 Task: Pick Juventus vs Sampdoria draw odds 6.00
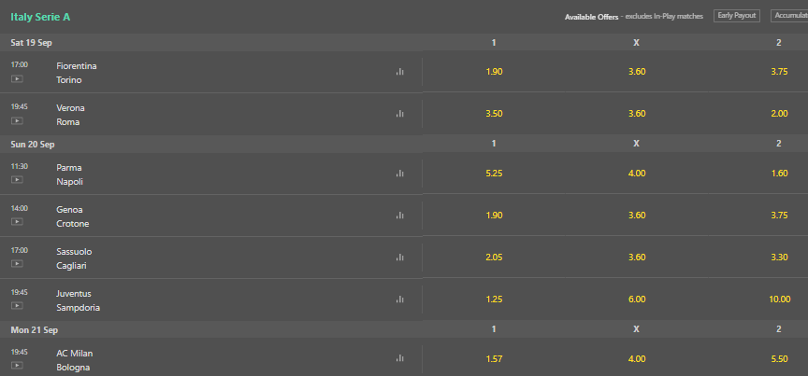(x=637, y=299)
